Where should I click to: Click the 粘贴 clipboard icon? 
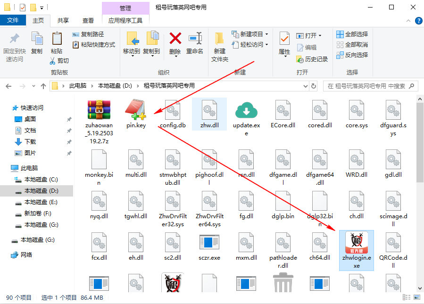[x=57, y=38]
